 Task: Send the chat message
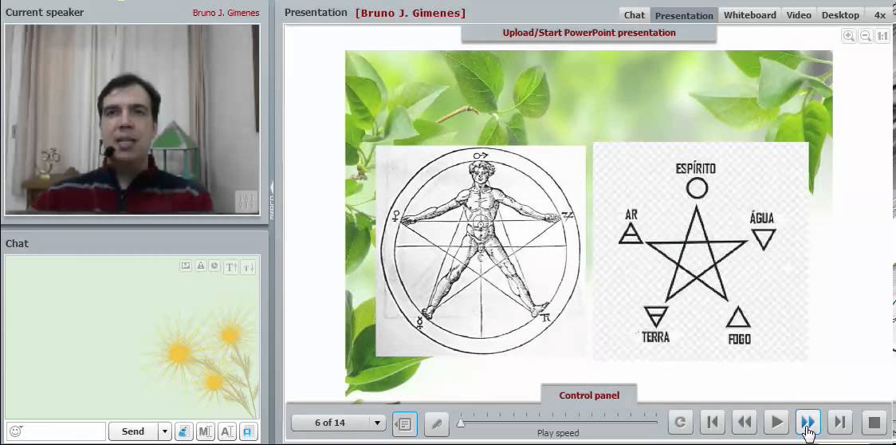point(133,431)
